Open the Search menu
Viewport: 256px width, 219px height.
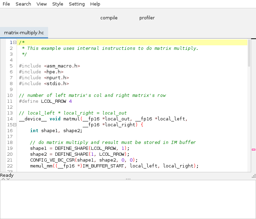coord(23,4)
